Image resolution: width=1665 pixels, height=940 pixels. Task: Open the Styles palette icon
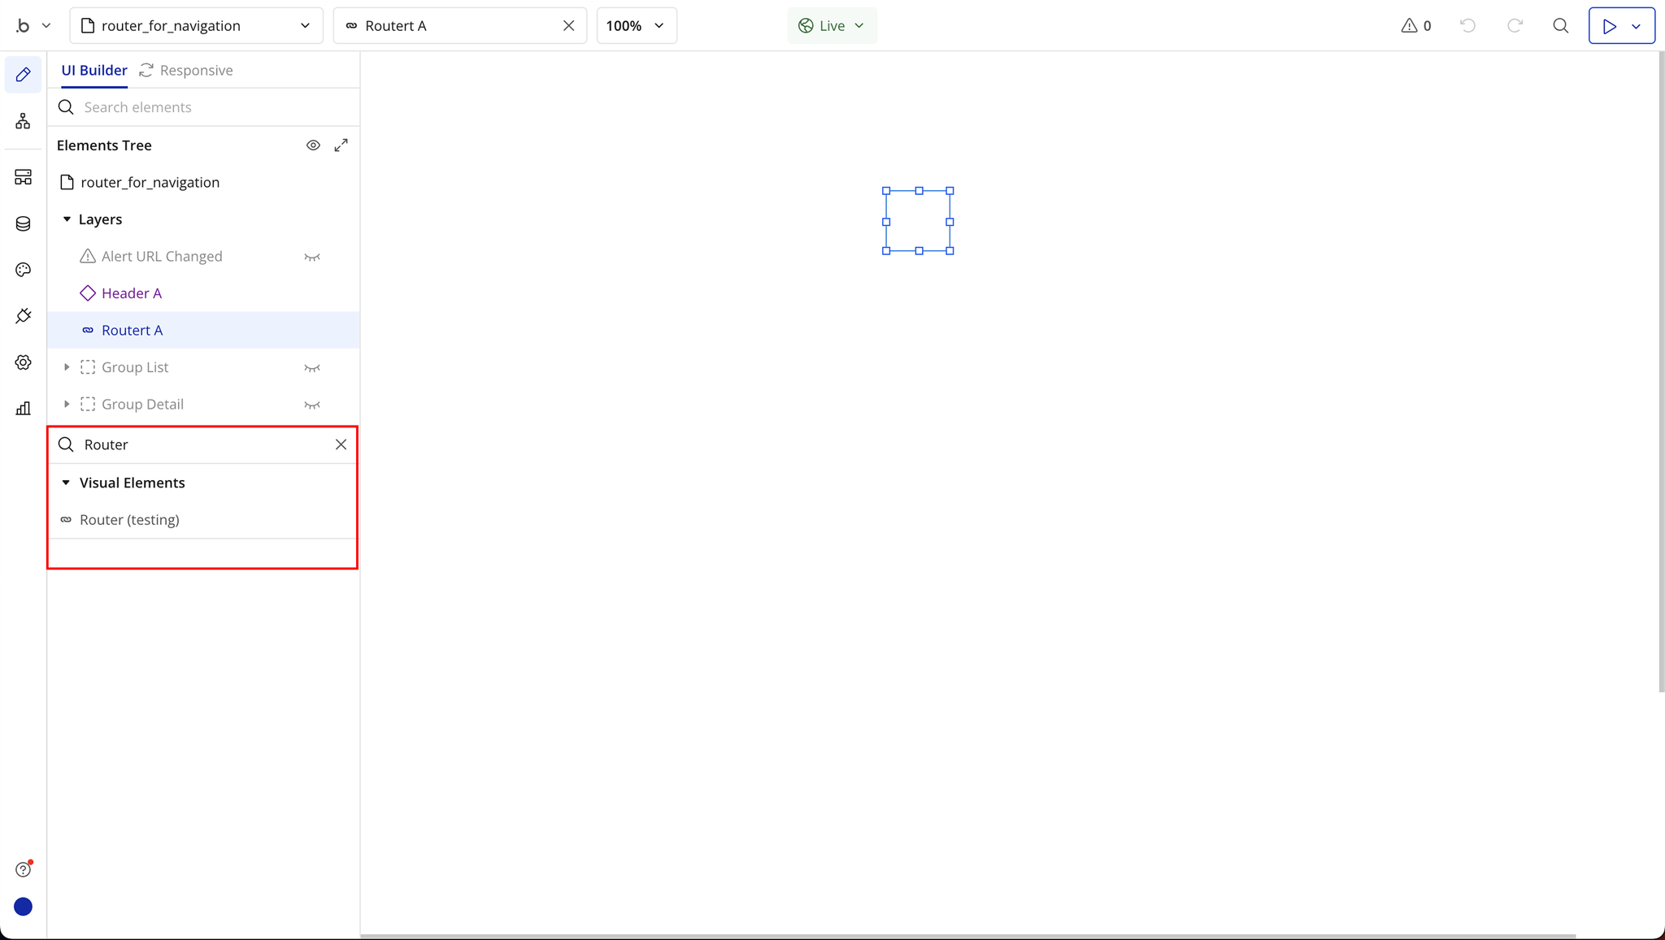coord(23,270)
